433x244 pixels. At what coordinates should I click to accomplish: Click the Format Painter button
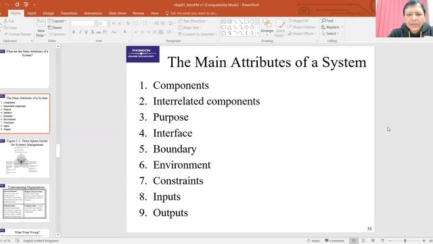click(x=18, y=34)
